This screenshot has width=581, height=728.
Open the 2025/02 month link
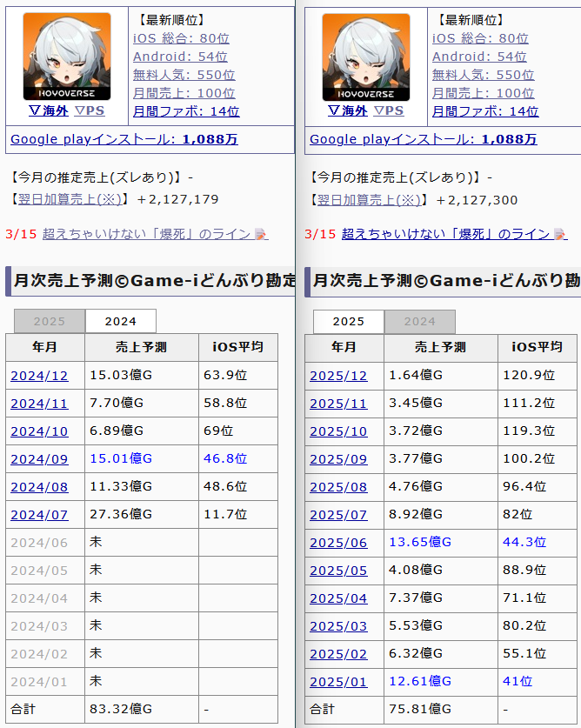point(338,654)
